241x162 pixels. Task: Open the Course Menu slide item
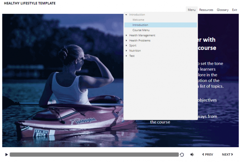[x=141, y=30]
